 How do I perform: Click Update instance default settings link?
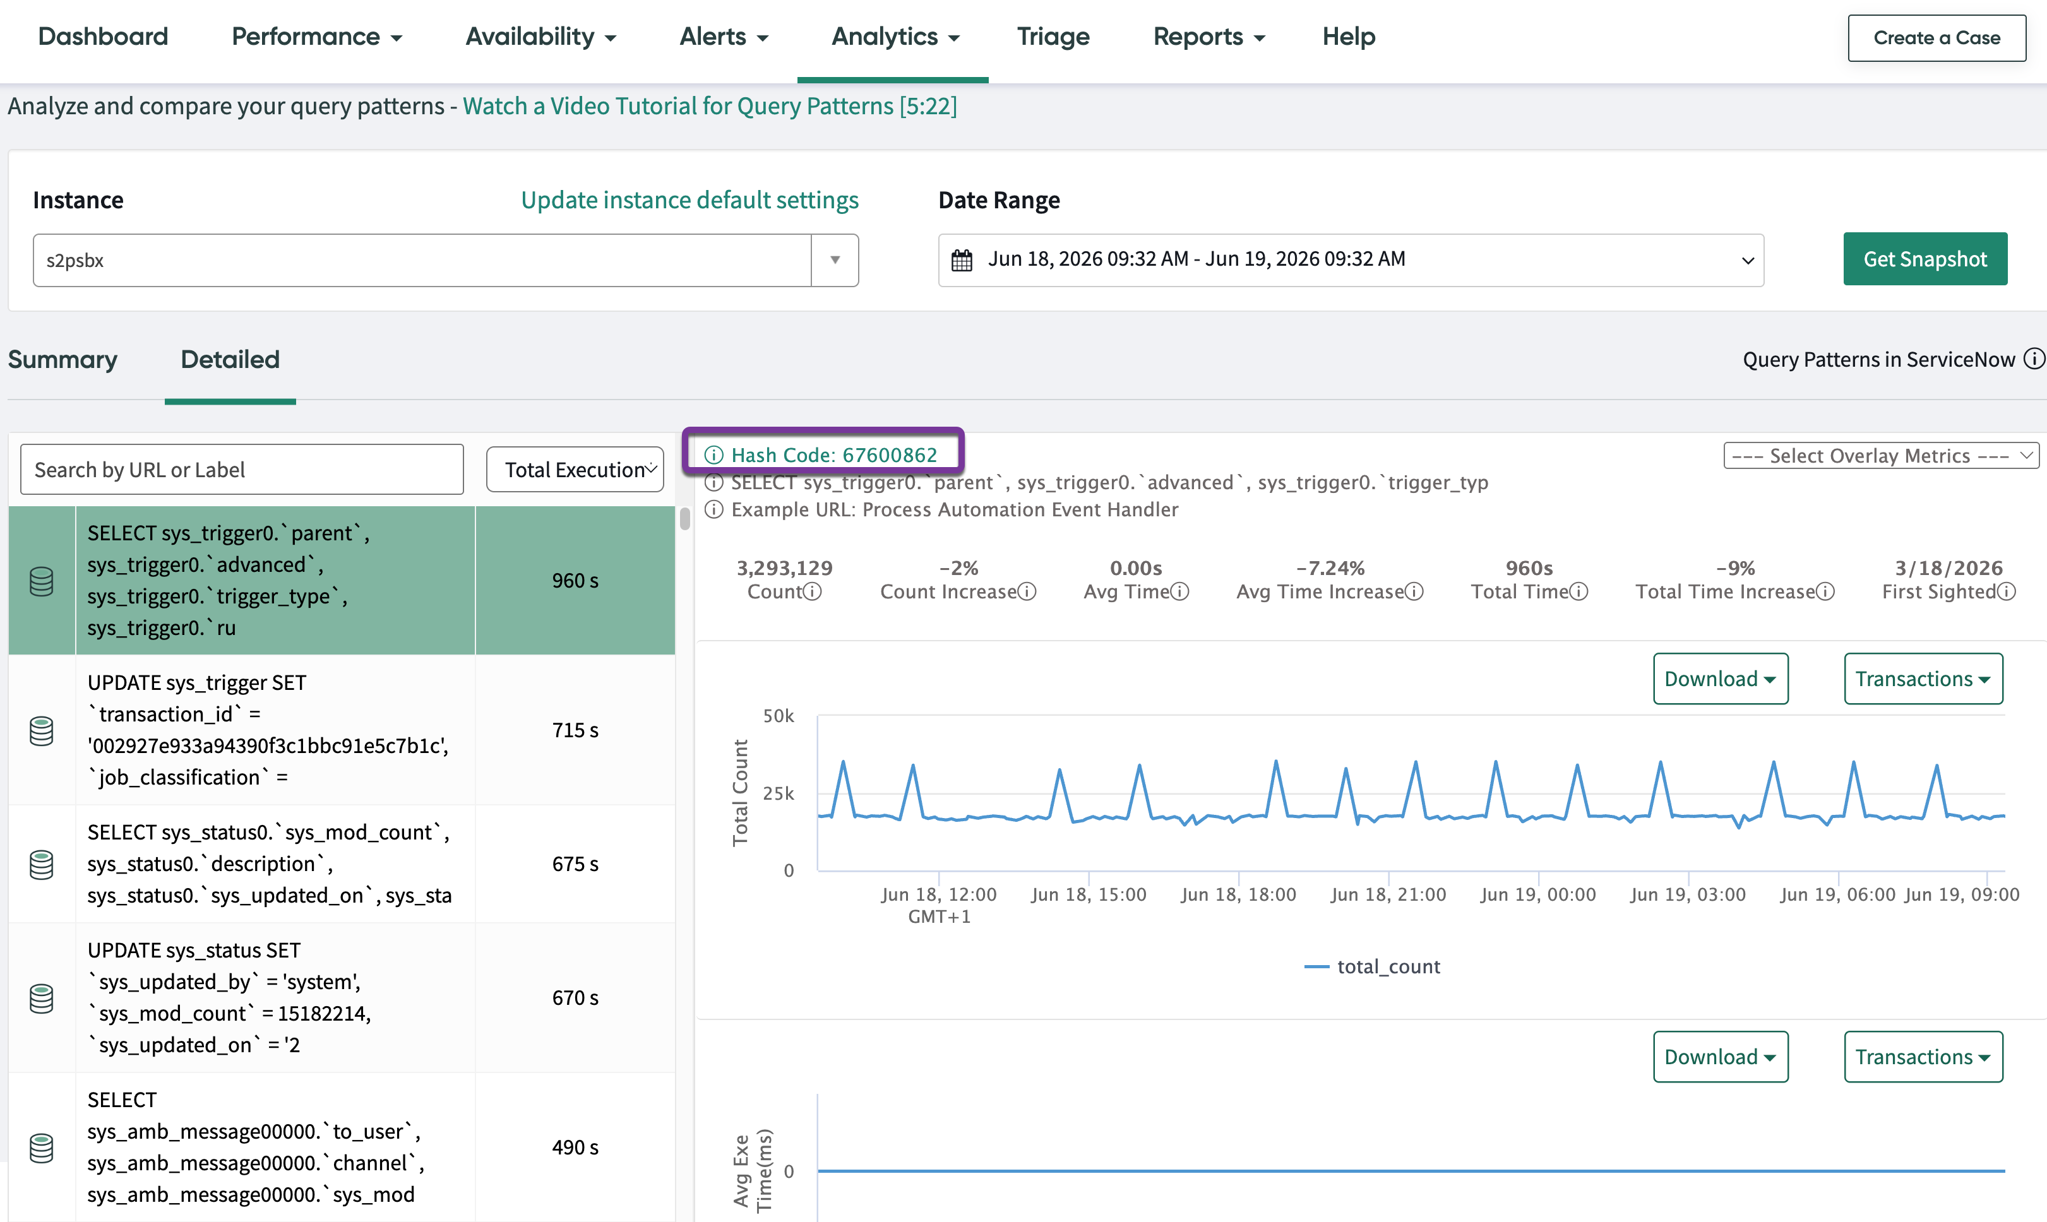point(689,200)
